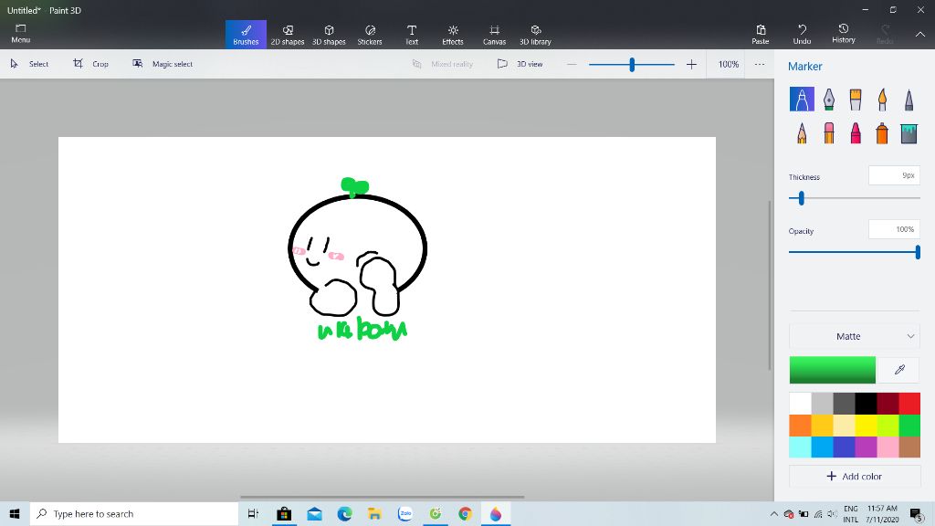Open Zalo from the taskbar
Image resolution: width=935 pixels, height=526 pixels.
click(404, 513)
